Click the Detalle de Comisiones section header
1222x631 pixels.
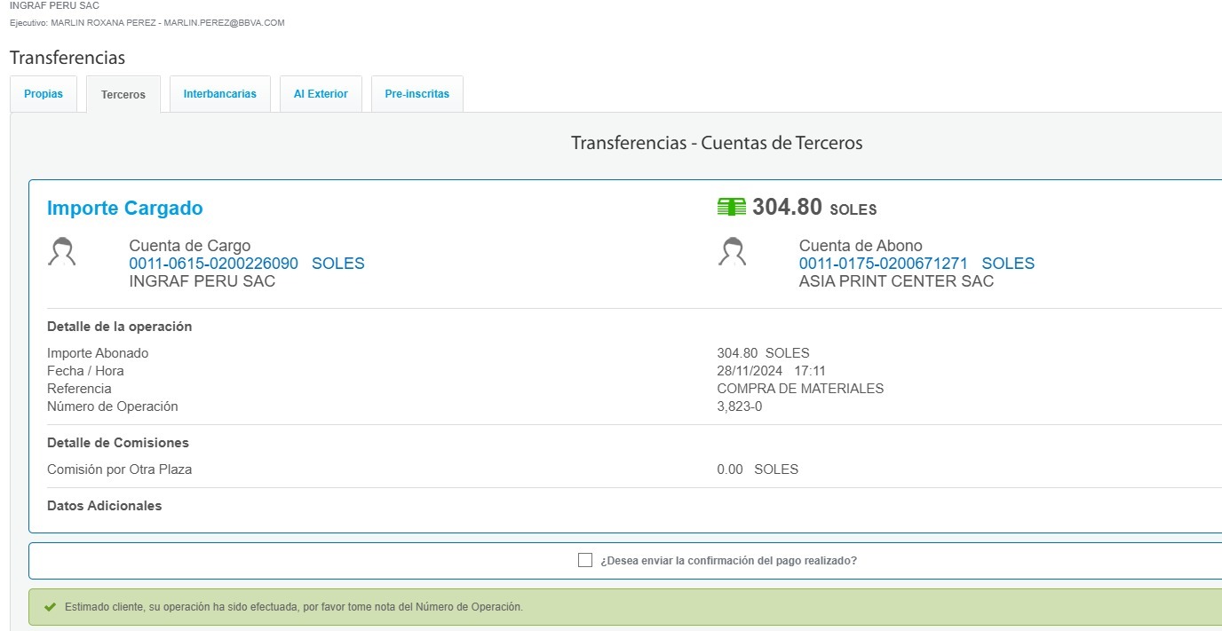(x=117, y=443)
